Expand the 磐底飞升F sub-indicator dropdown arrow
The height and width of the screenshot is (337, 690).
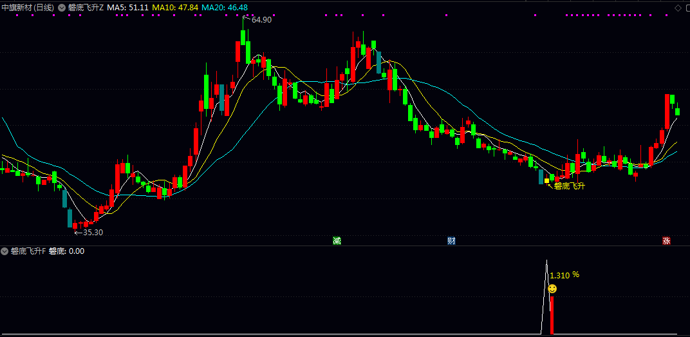point(5,251)
